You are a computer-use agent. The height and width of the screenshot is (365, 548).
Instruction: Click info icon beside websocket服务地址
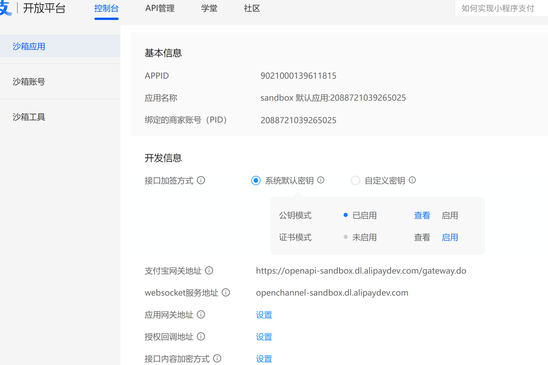[x=226, y=293]
